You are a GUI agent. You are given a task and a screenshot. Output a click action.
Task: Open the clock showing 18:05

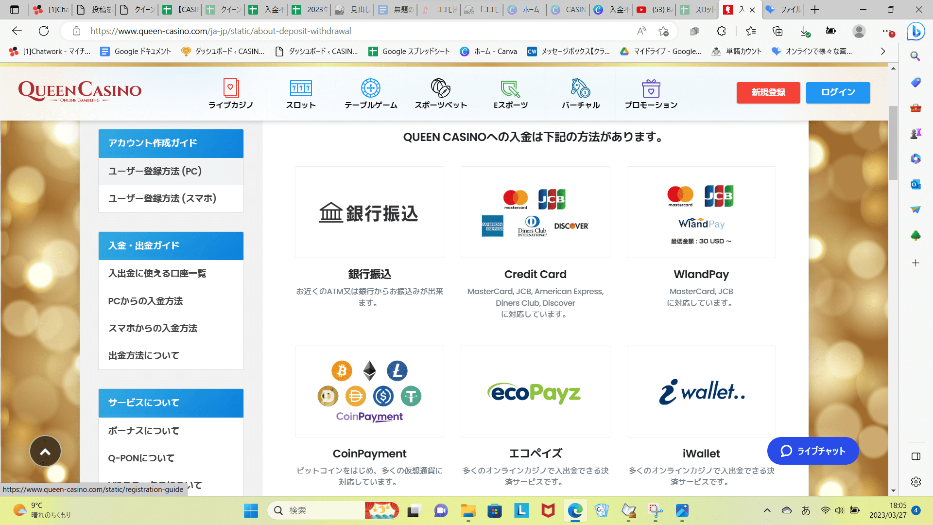pyautogui.click(x=888, y=510)
